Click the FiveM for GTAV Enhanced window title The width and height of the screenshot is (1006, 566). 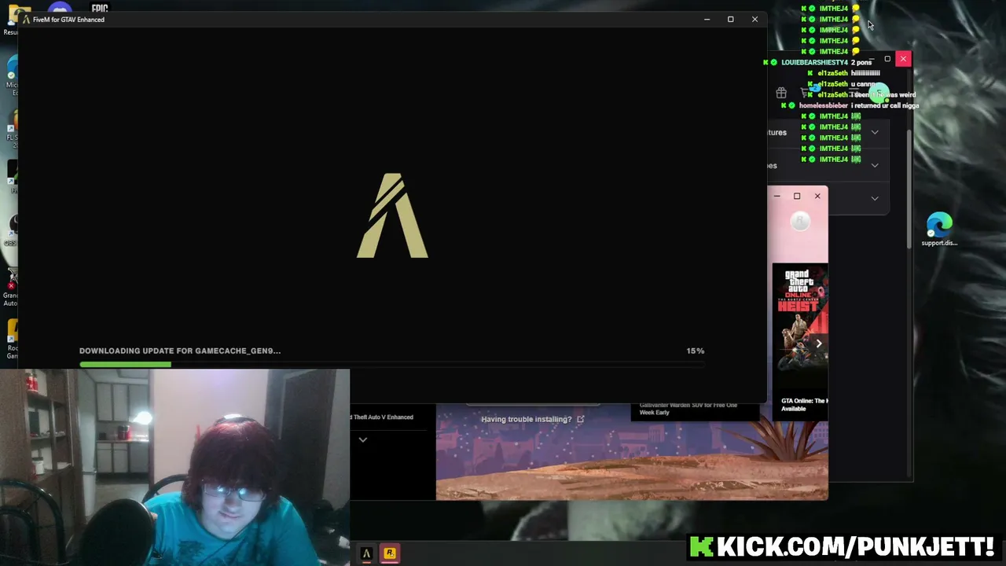point(68,19)
